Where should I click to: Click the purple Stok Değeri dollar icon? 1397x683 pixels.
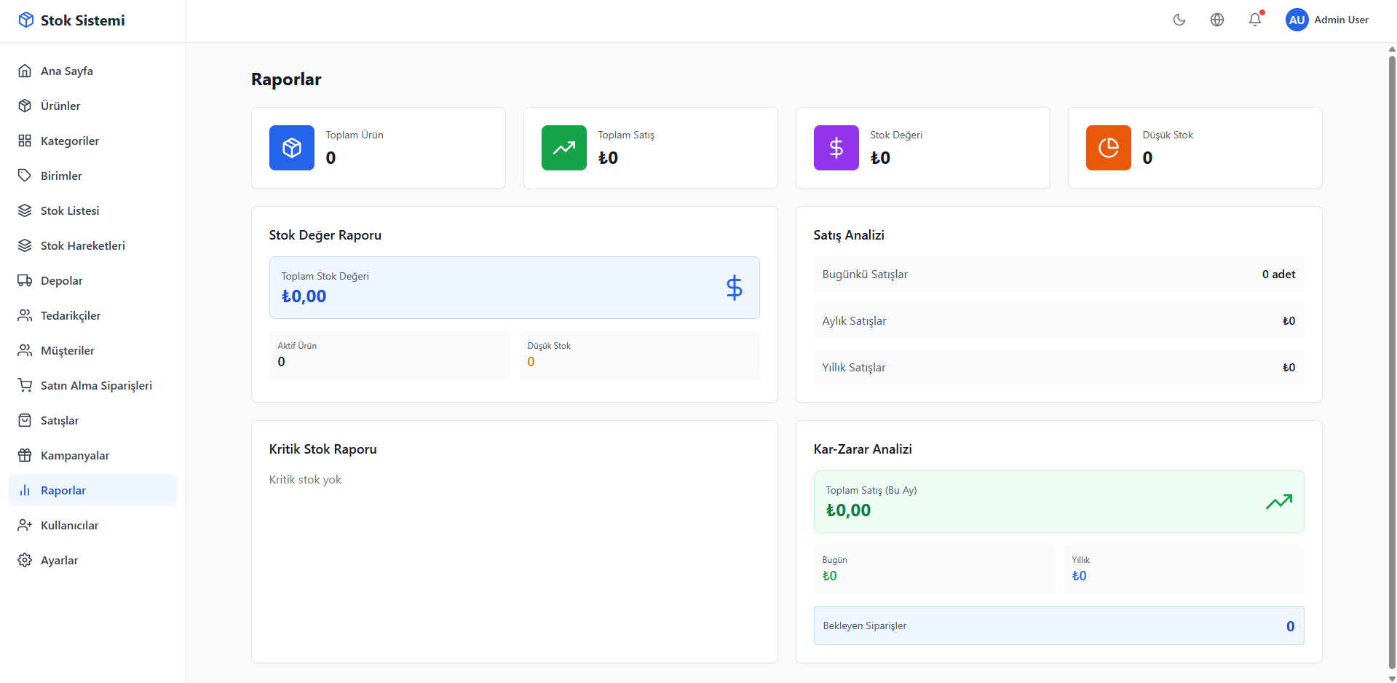tap(836, 148)
